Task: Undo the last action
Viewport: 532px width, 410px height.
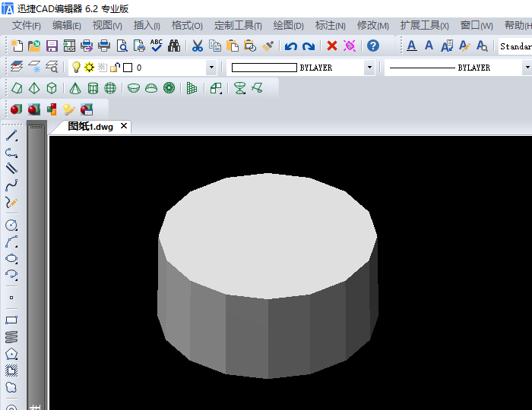Action: 291,46
